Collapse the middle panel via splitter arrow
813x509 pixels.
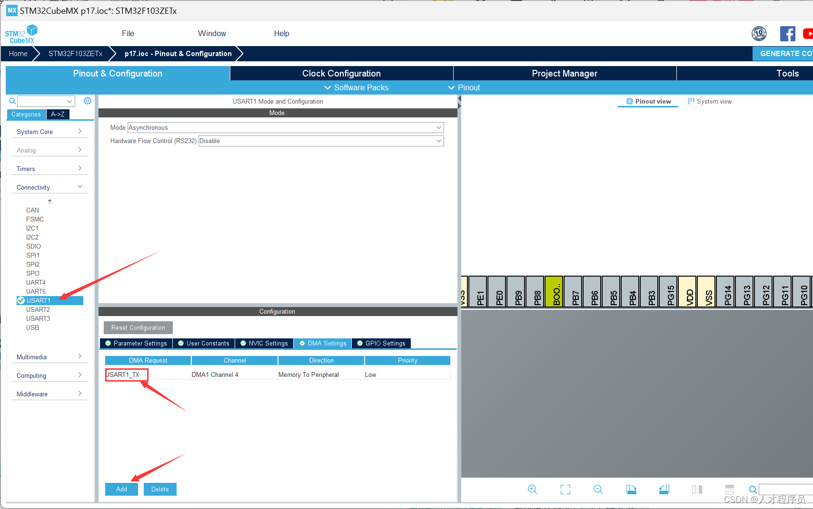coord(459,99)
